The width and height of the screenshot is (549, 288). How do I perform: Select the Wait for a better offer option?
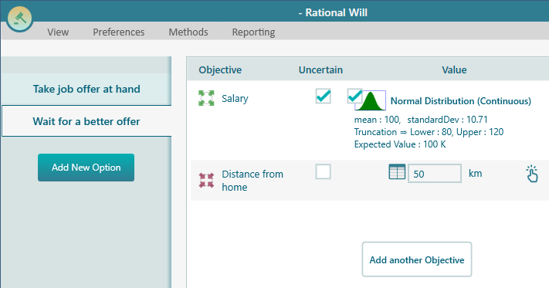point(86,121)
